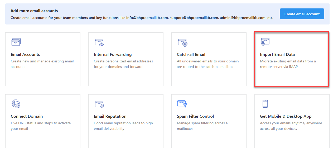Click 'Access your emails anytime, anywhere' description
Screen dimensions: 333x153
291,126
